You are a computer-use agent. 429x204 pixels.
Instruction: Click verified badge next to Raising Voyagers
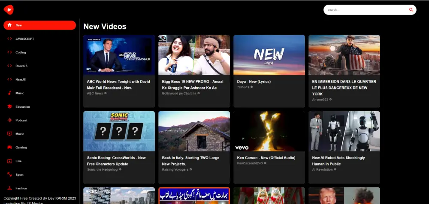(x=191, y=169)
